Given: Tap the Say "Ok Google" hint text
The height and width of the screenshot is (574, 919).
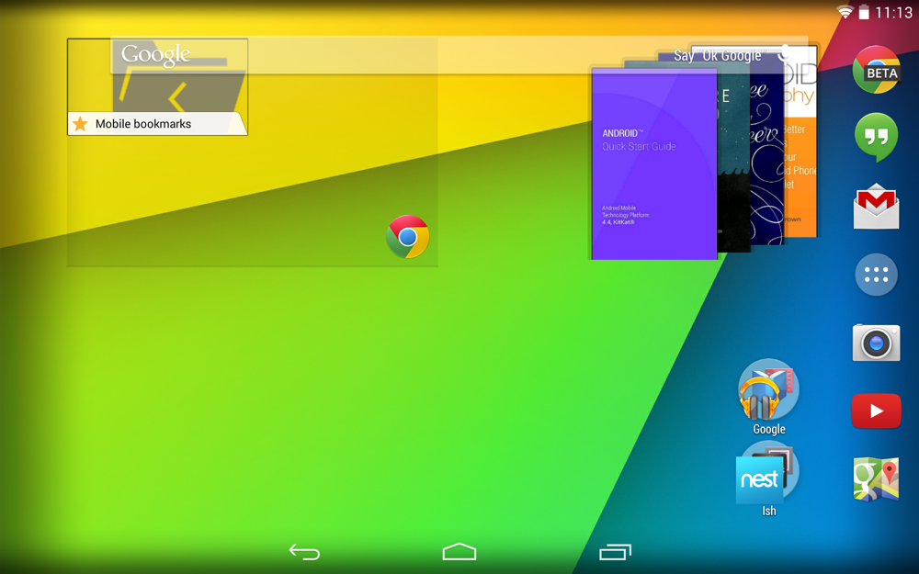Looking at the screenshot, I should (x=718, y=56).
